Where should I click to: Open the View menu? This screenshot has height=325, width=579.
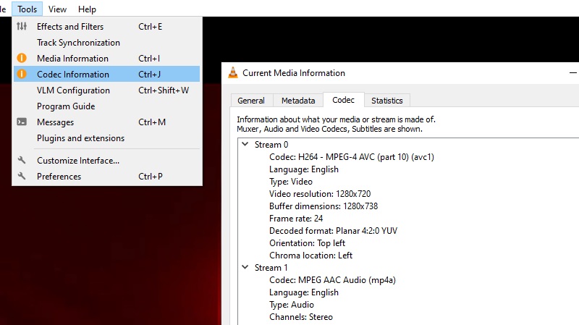tap(57, 9)
